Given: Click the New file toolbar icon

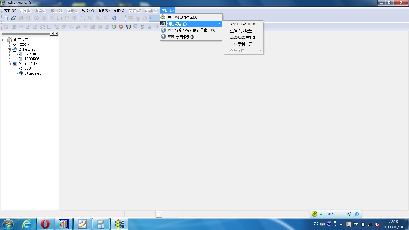Looking at the screenshot, I should pos(6,18).
